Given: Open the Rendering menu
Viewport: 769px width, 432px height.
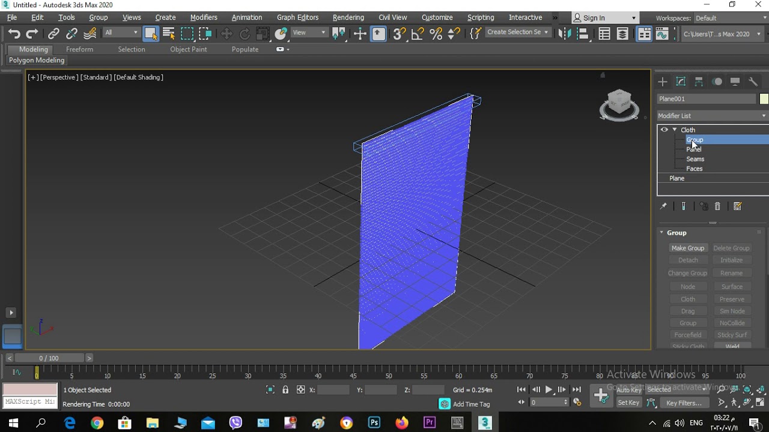Looking at the screenshot, I should [348, 17].
